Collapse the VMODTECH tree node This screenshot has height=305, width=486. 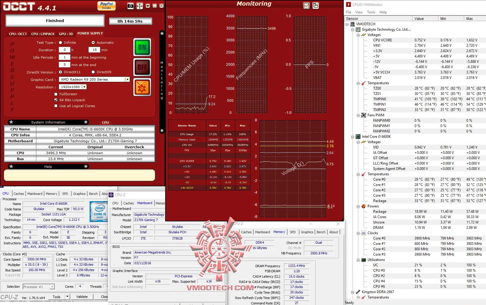pyautogui.click(x=347, y=24)
